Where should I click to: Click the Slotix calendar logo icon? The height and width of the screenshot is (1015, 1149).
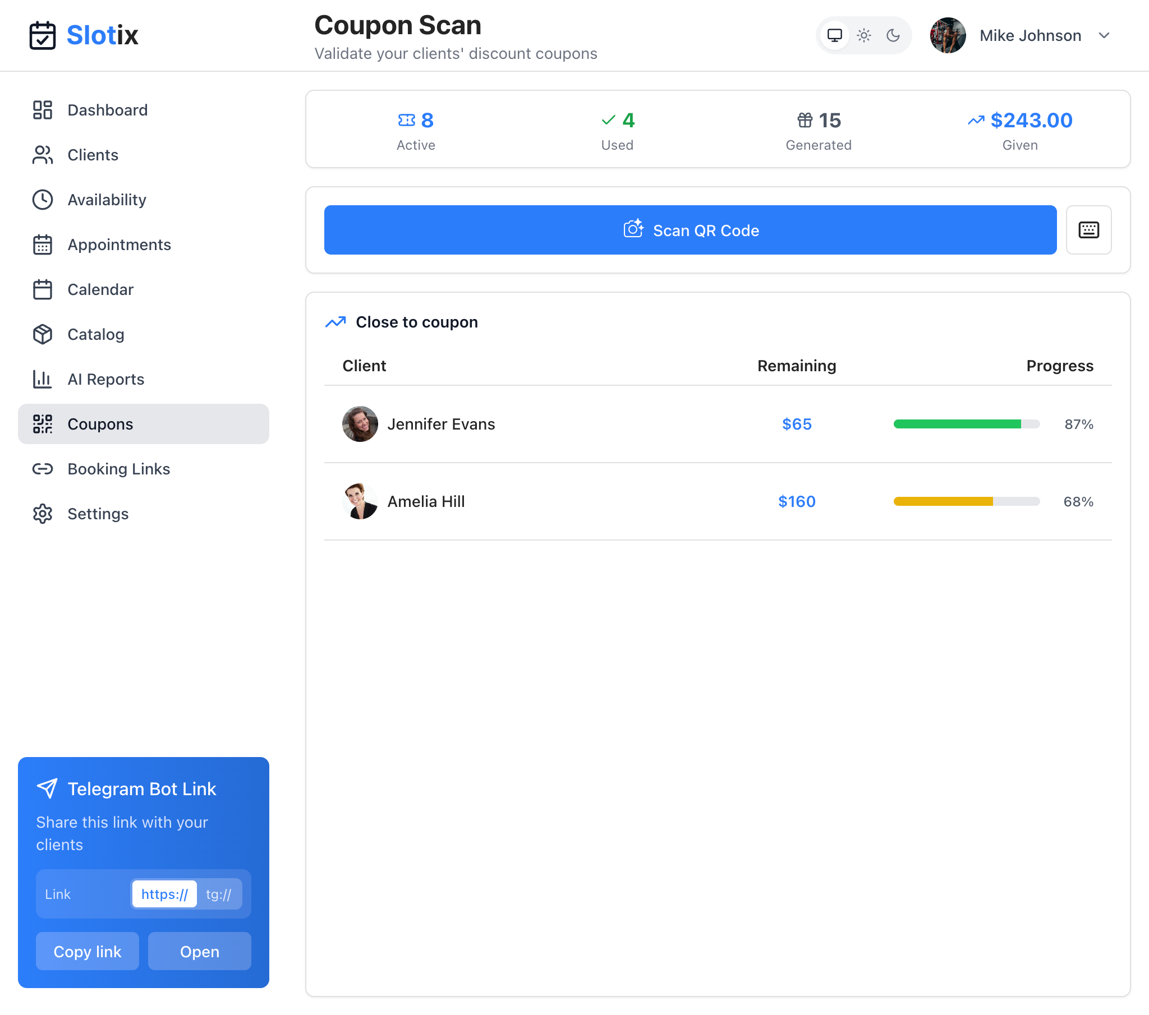point(43,35)
